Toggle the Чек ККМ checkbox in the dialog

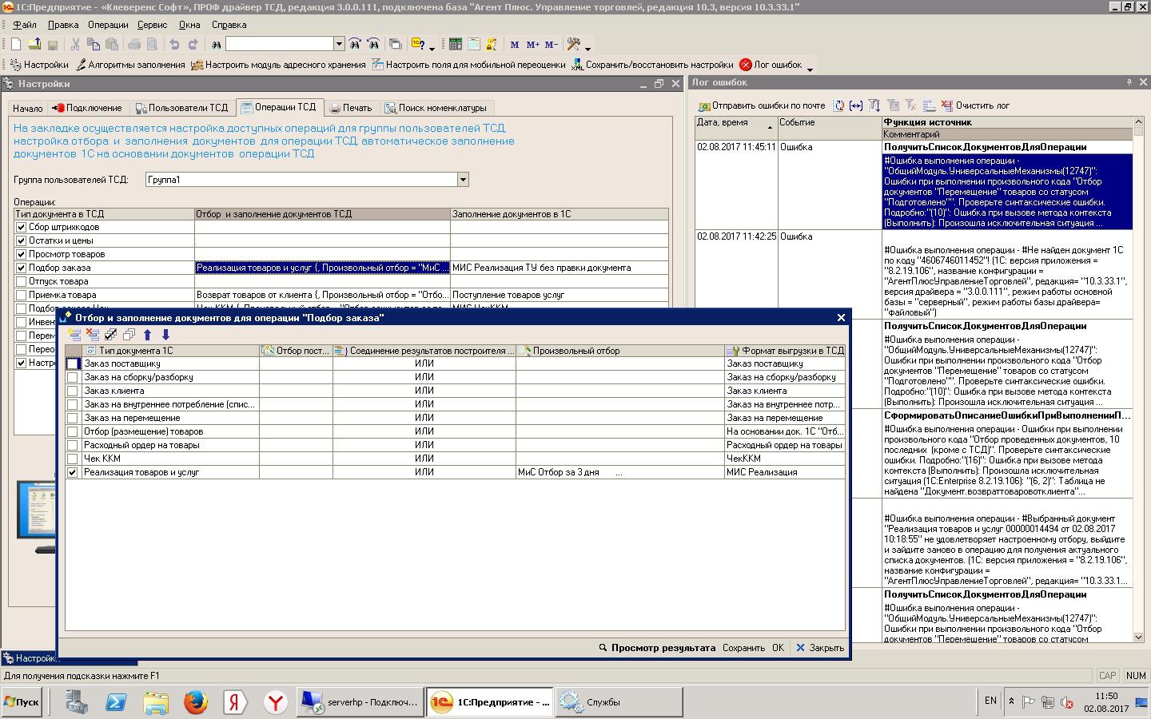click(x=73, y=459)
